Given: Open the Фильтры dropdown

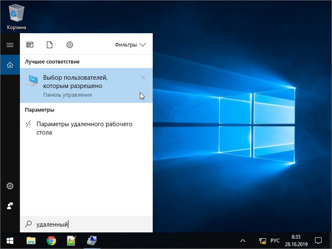Looking at the screenshot, I should [x=130, y=45].
